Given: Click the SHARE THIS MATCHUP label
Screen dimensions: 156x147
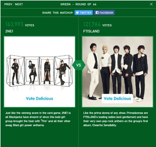Looking at the screenshot, I should coord(58,13).
